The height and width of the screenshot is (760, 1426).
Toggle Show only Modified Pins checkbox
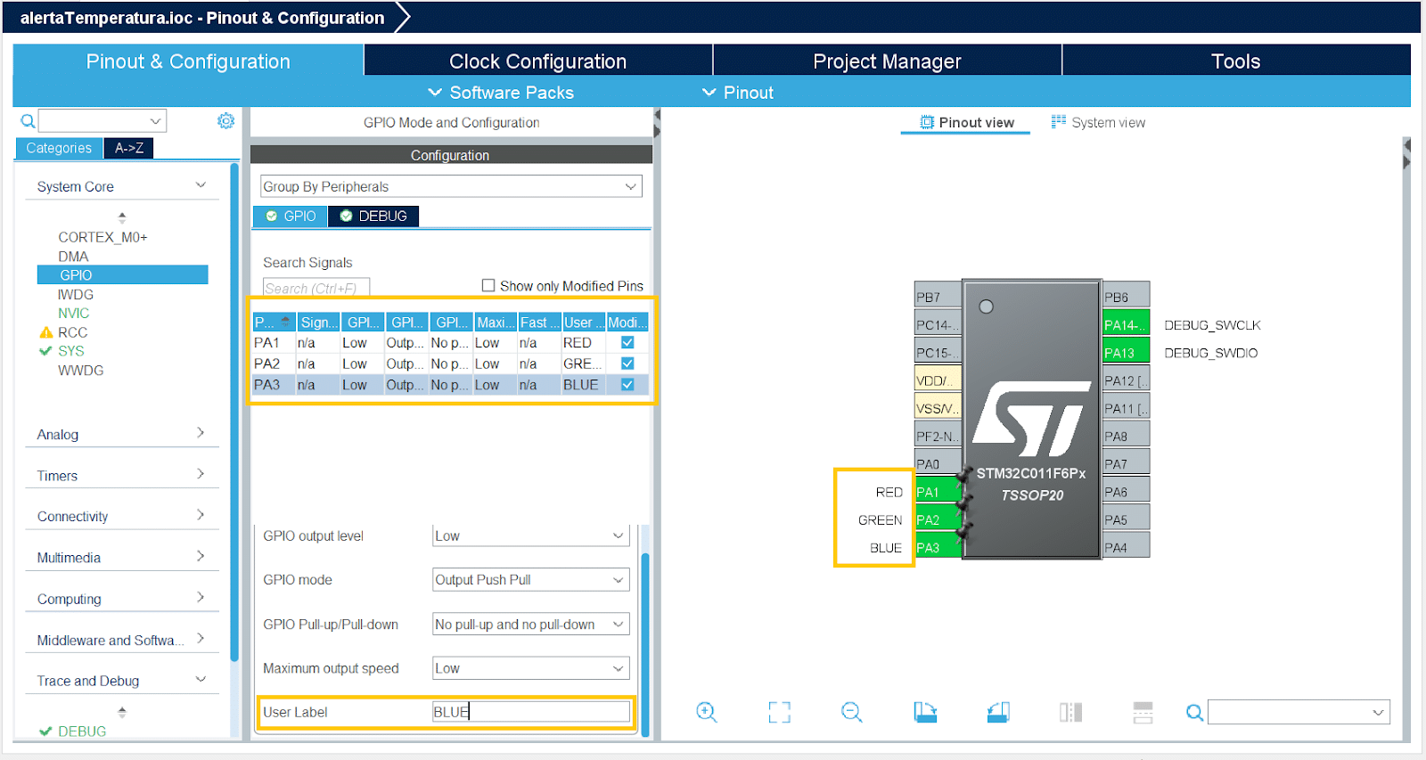click(488, 286)
